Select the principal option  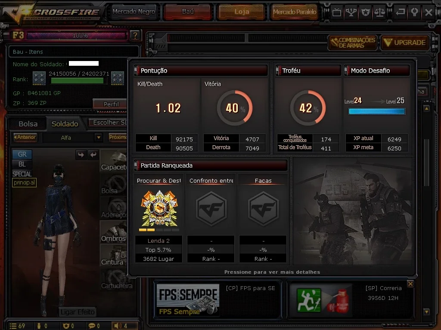point(24,183)
